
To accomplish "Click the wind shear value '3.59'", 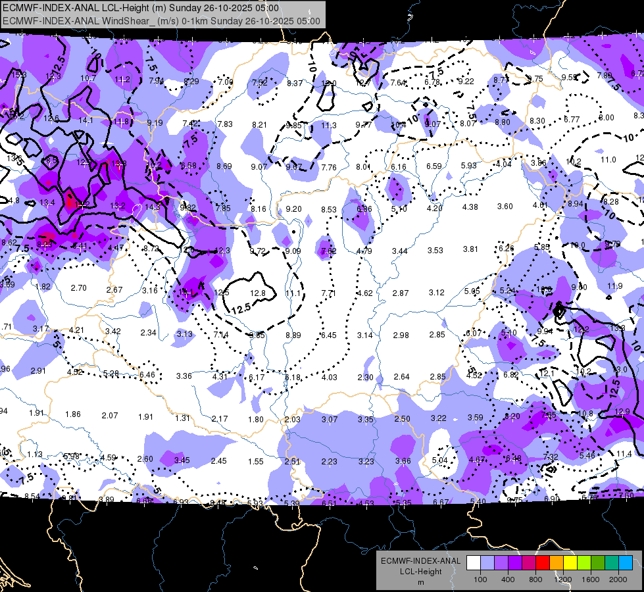I will click(x=475, y=418).
